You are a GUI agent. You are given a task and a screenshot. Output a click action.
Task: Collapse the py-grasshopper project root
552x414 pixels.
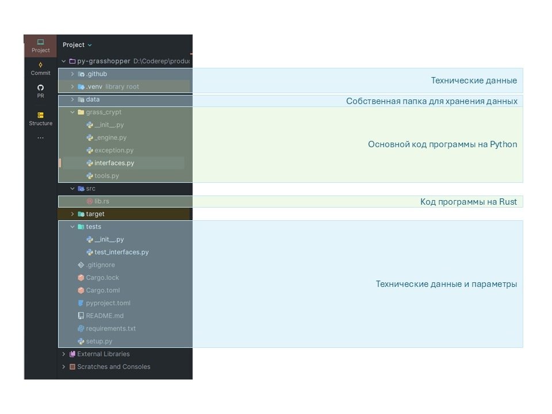64,61
